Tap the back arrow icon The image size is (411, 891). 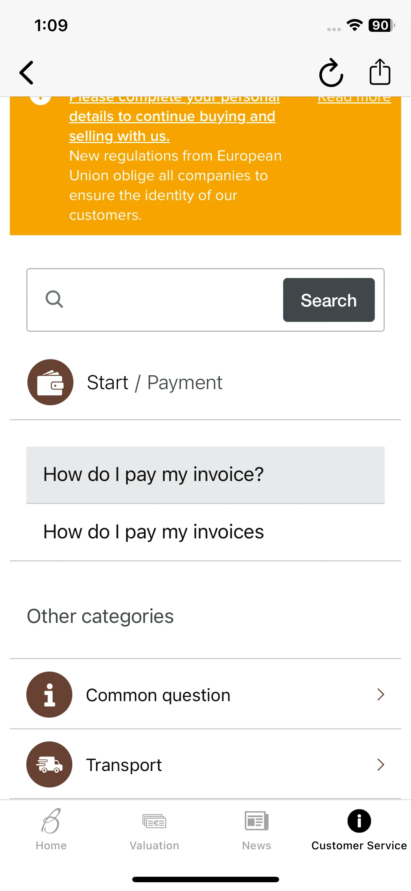[x=26, y=72]
